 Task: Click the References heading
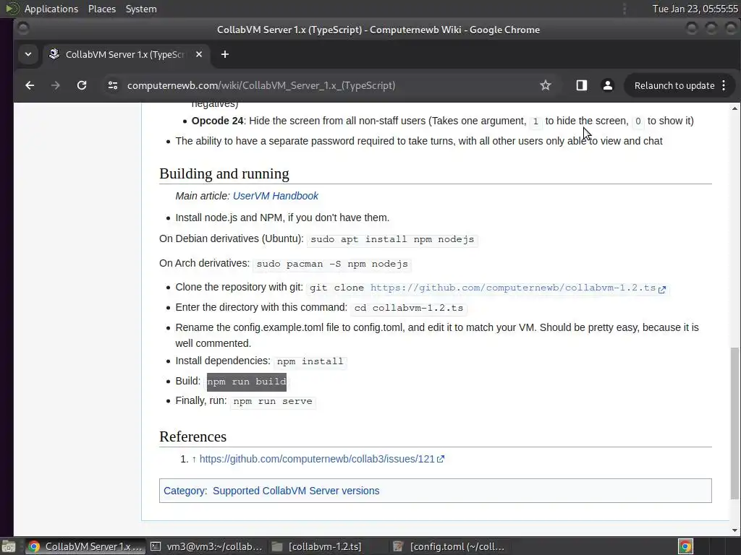[192, 436]
